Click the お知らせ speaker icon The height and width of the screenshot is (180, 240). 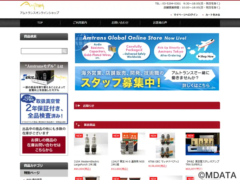point(78,106)
